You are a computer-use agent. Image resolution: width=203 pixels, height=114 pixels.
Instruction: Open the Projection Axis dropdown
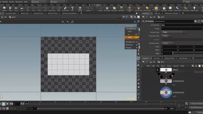[x=166, y=36]
